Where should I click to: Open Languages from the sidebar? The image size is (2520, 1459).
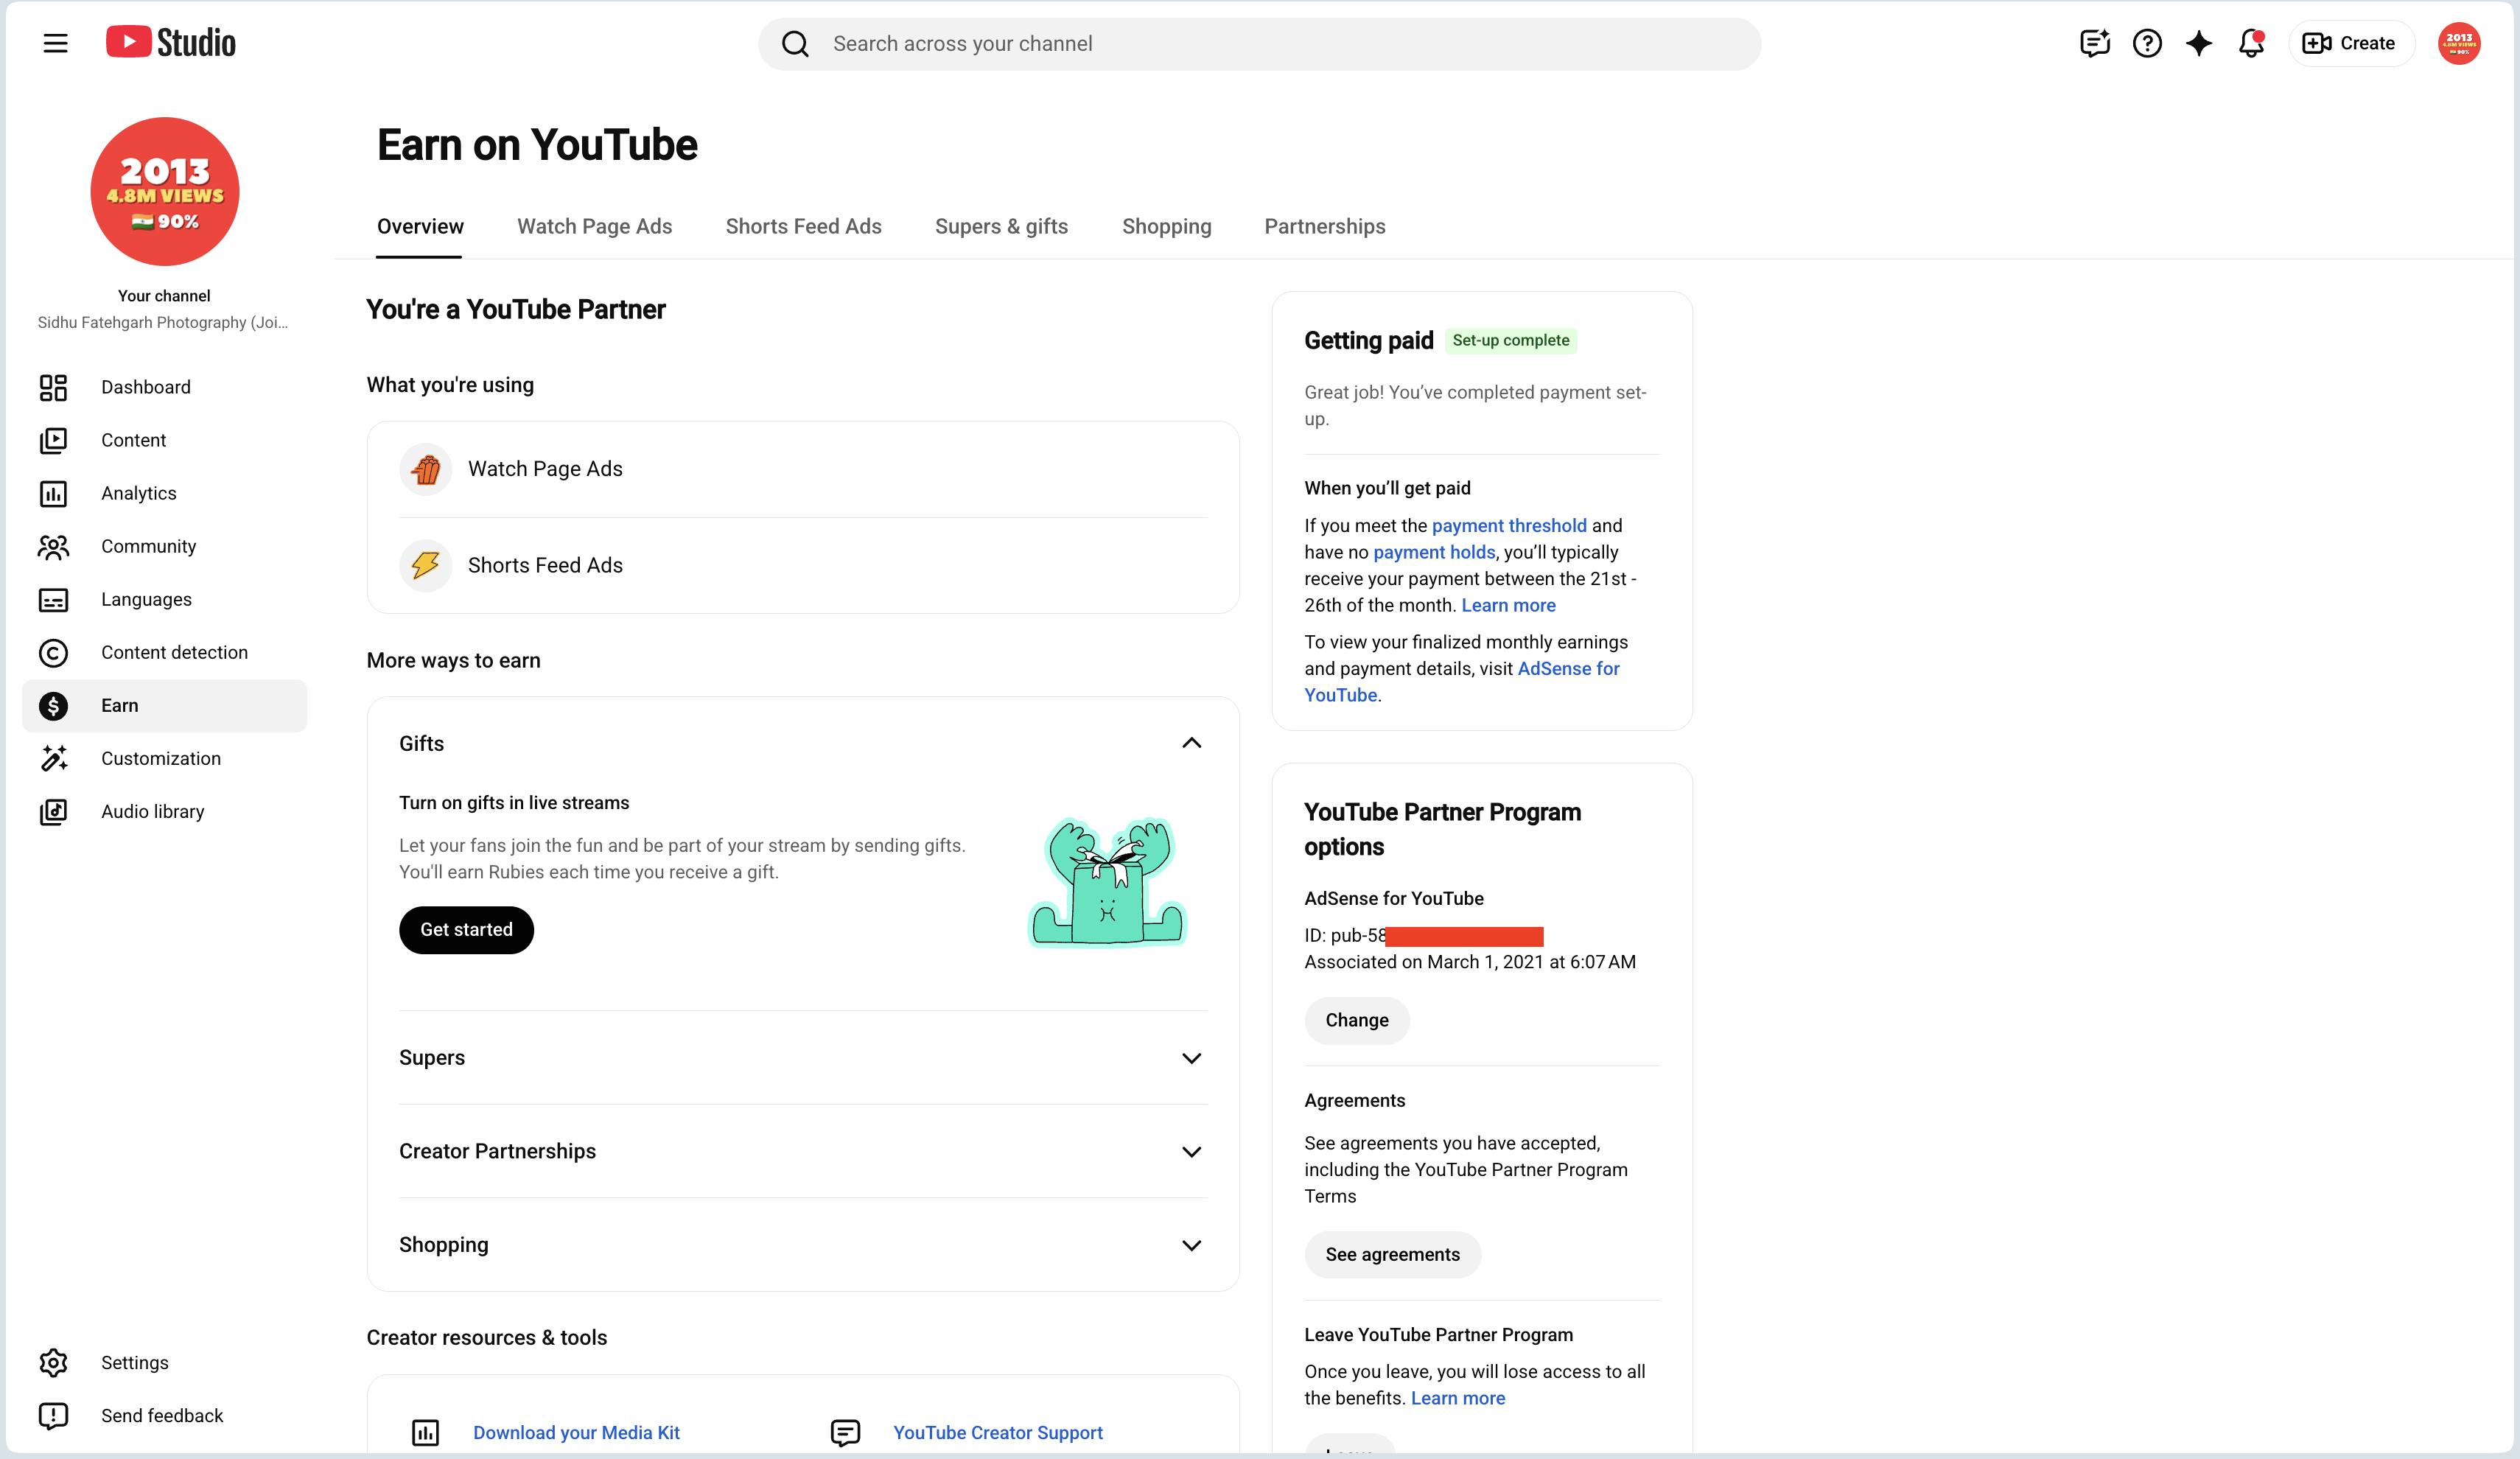tap(164, 599)
